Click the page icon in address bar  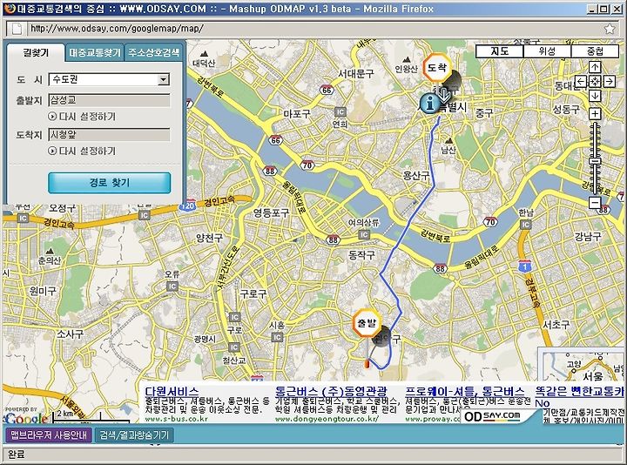(x=17, y=29)
